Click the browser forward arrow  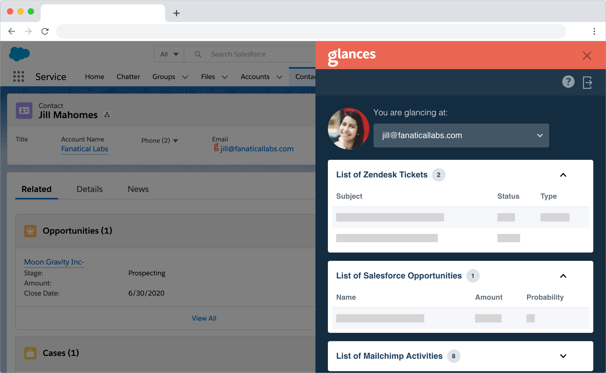coord(28,31)
